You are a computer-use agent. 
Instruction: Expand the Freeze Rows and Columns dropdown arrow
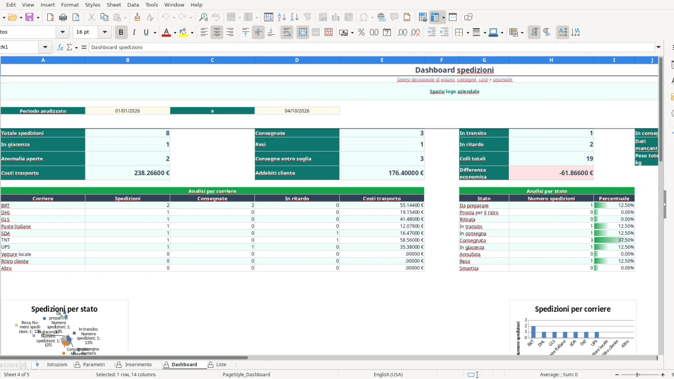point(443,17)
